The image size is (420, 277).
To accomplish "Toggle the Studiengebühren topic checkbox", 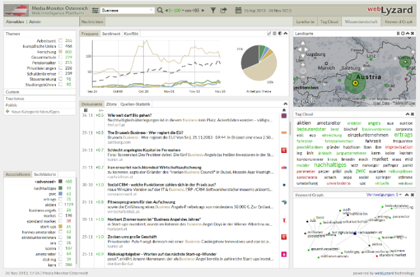I will (x=60, y=85).
